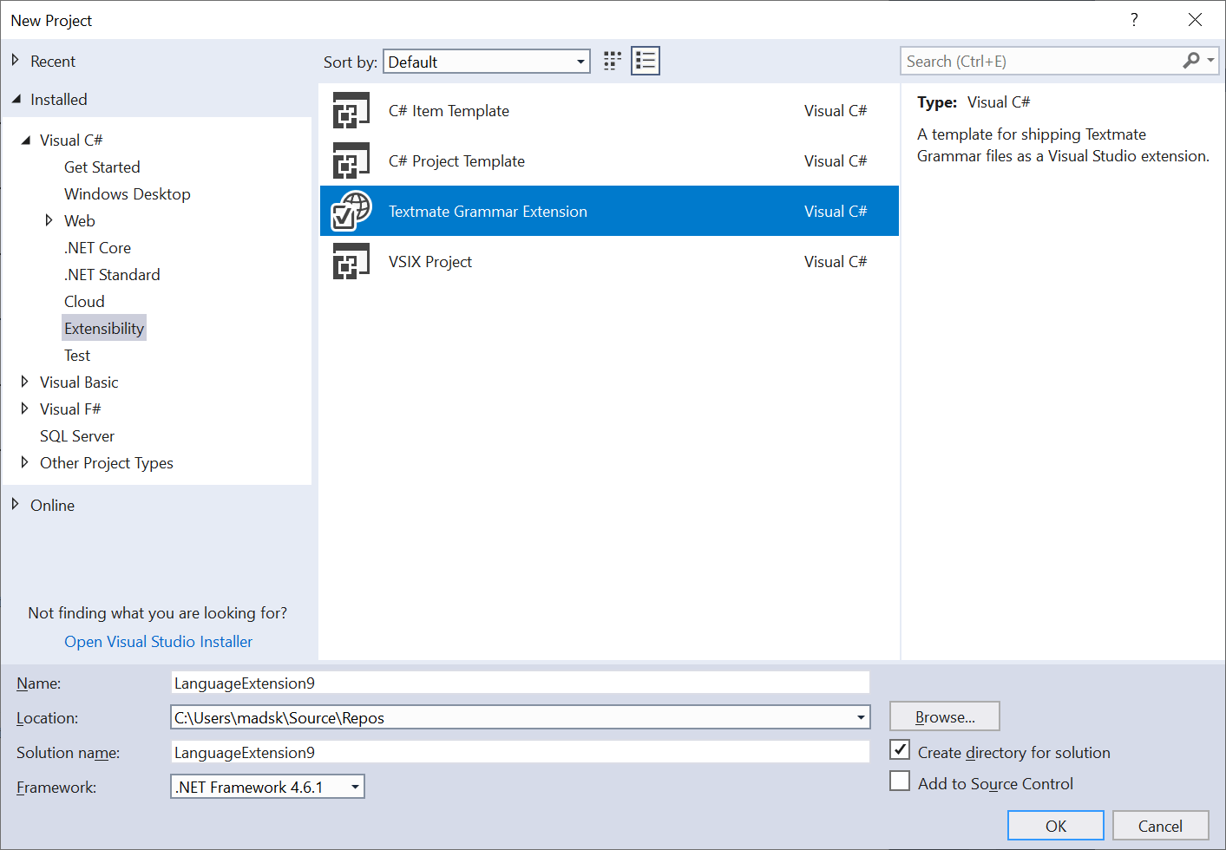The image size is (1226, 850).
Task: Click Browse button for location
Action: (945, 716)
